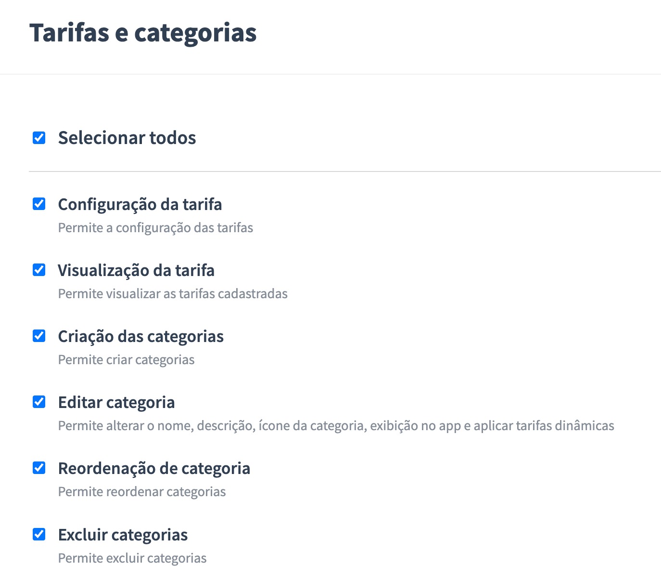Click the Permite criar categorias description
661x579 pixels.
126,360
